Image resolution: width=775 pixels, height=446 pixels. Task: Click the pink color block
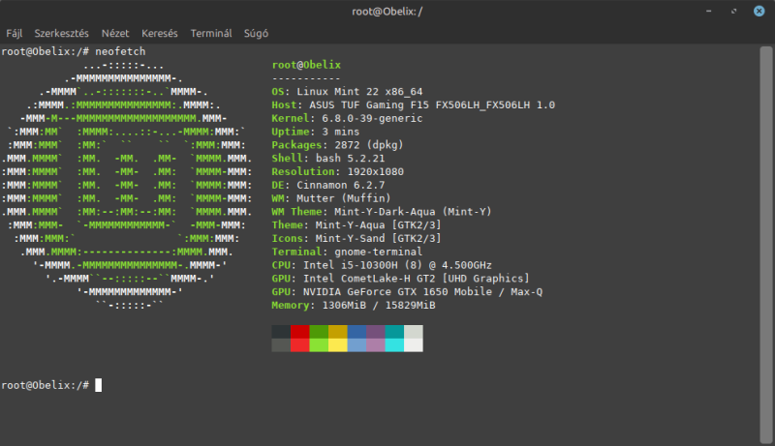[376, 344]
